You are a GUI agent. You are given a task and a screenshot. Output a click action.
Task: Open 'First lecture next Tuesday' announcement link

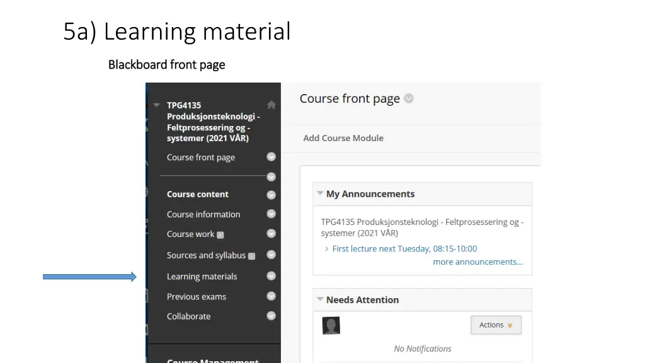tap(404, 249)
